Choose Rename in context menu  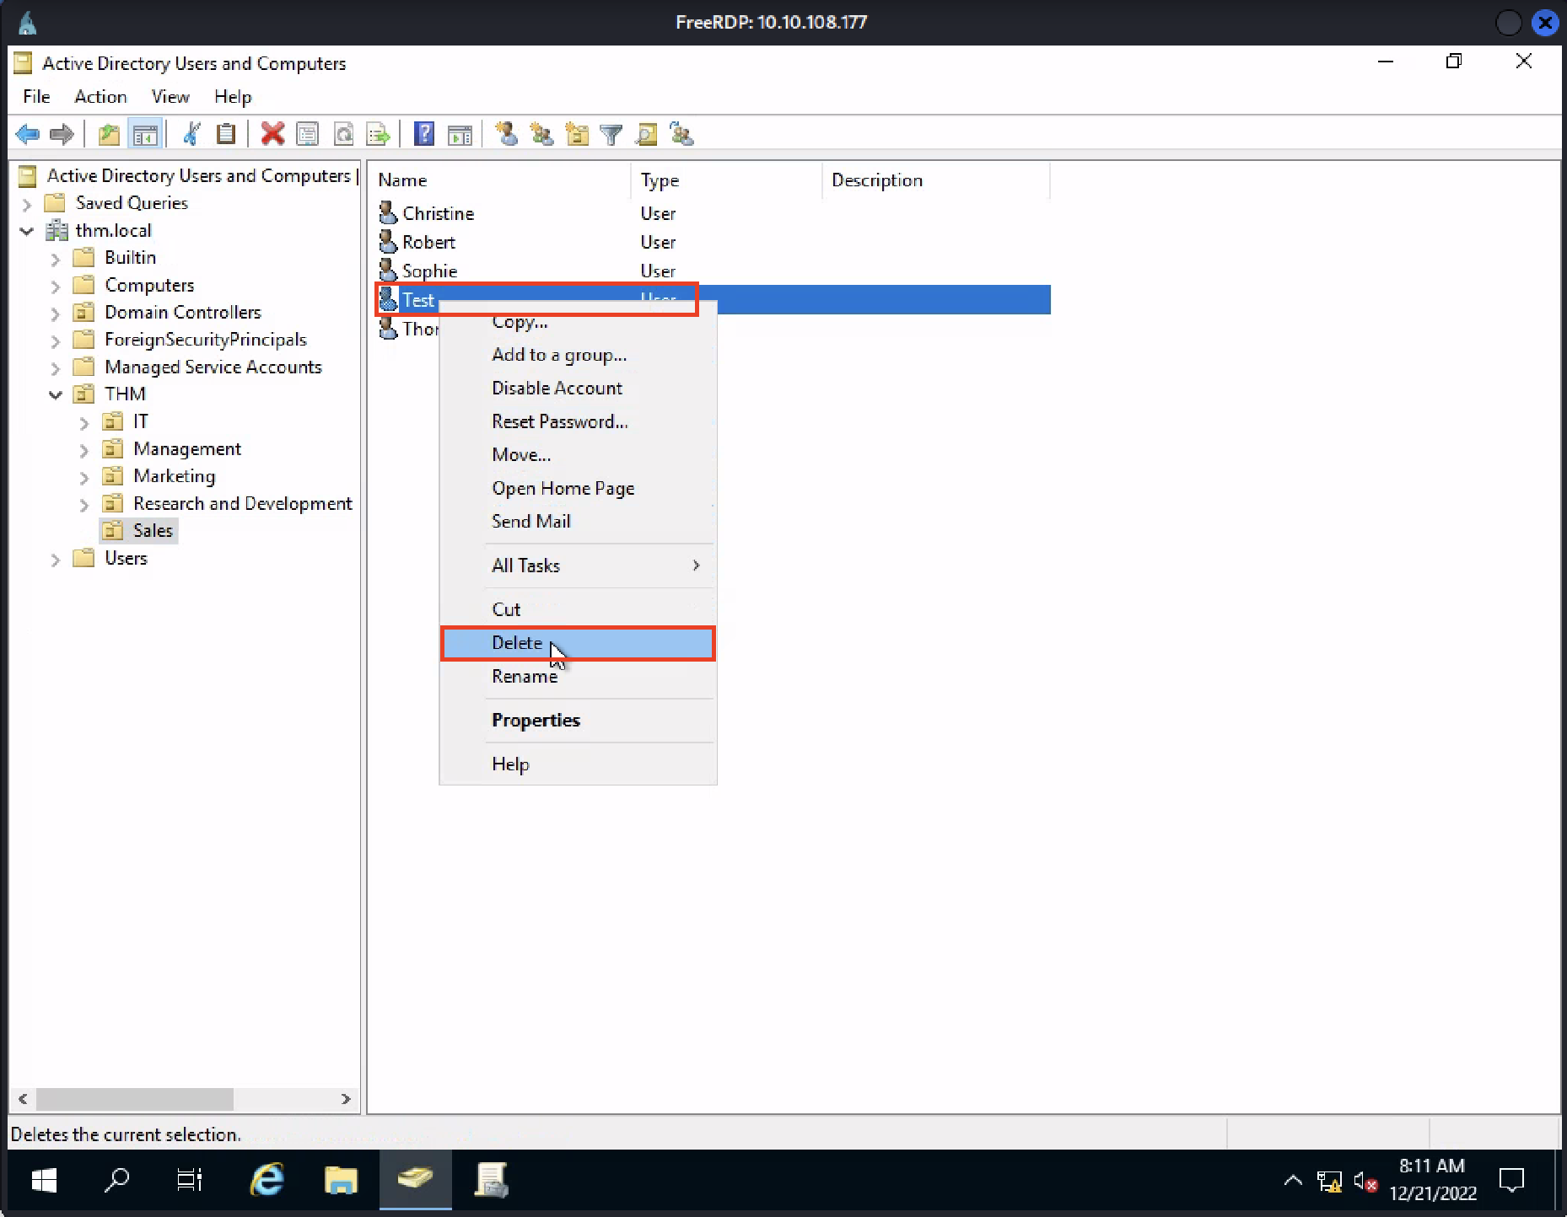pos(578,677)
